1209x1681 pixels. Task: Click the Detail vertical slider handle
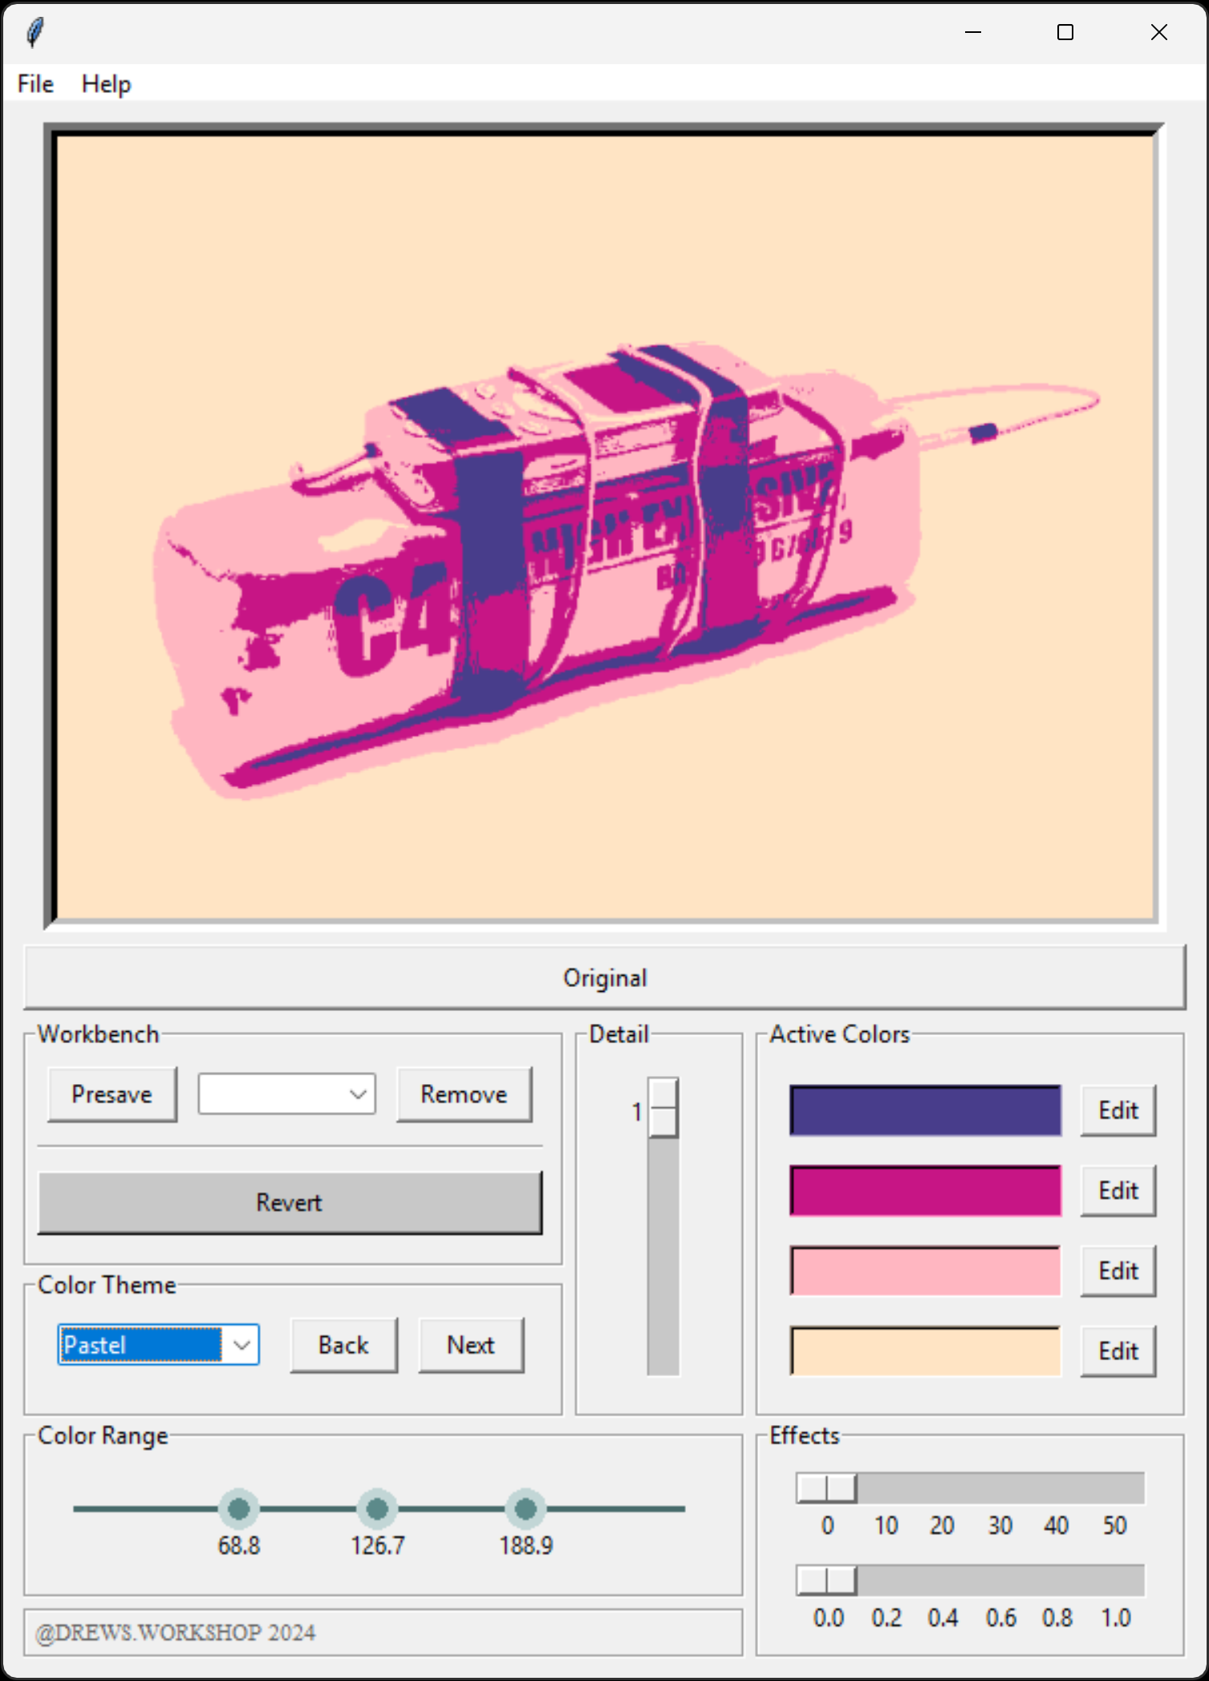click(663, 1108)
